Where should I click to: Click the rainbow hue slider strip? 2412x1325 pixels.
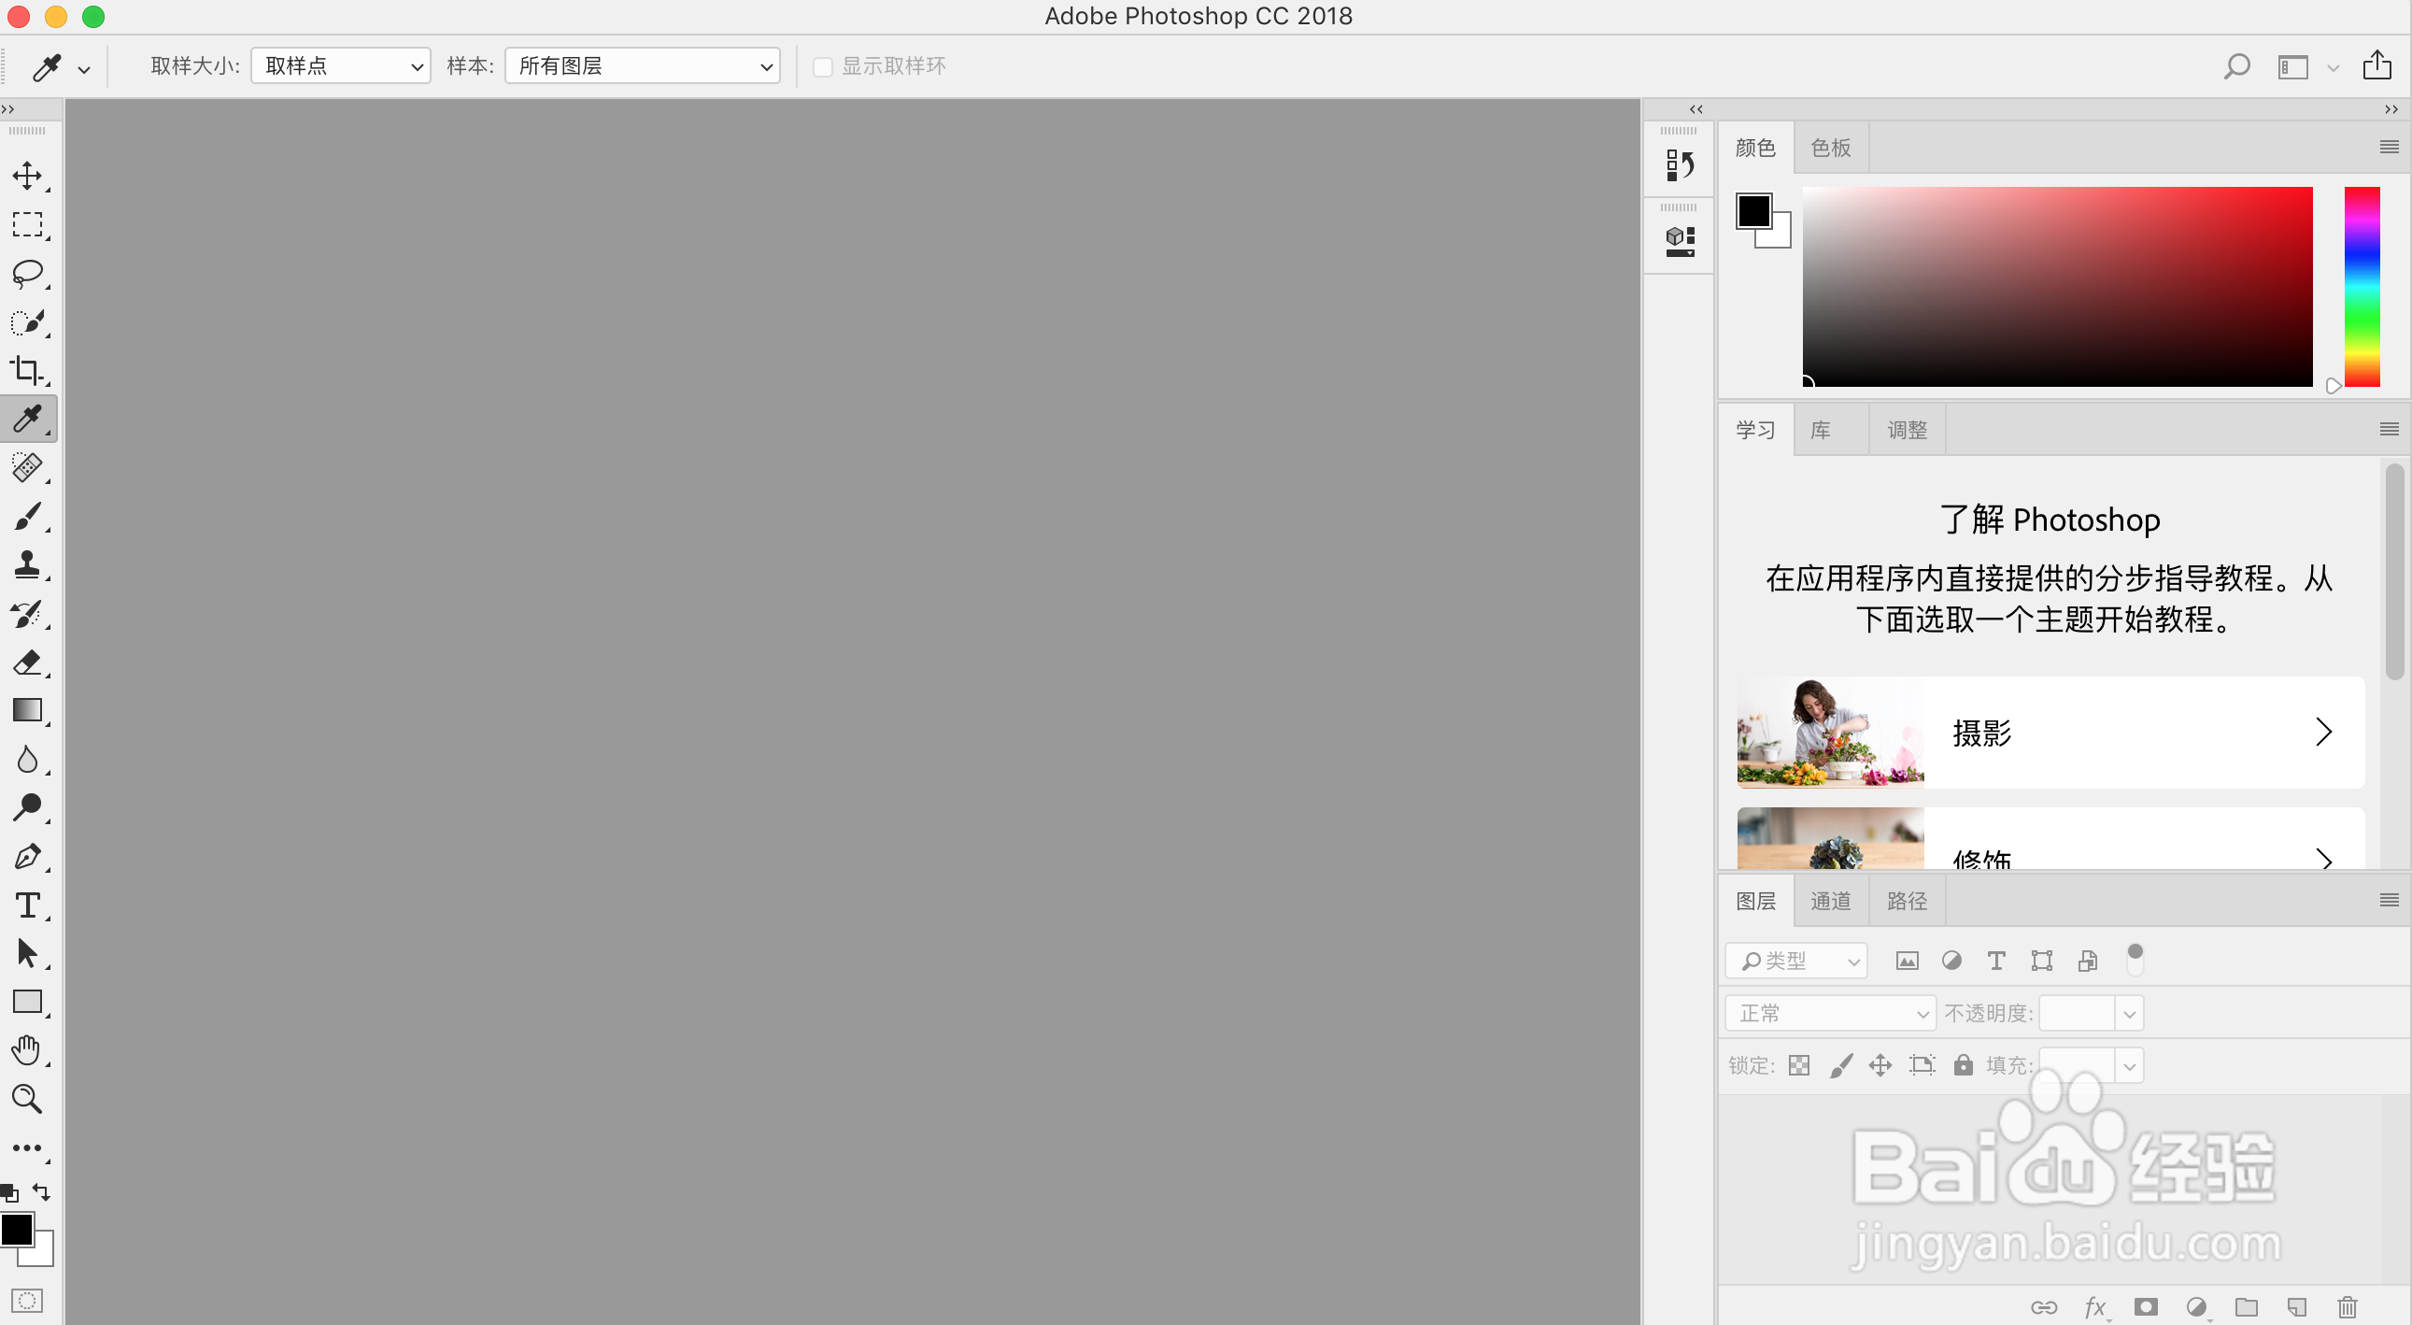click(x=2362, y=286)
